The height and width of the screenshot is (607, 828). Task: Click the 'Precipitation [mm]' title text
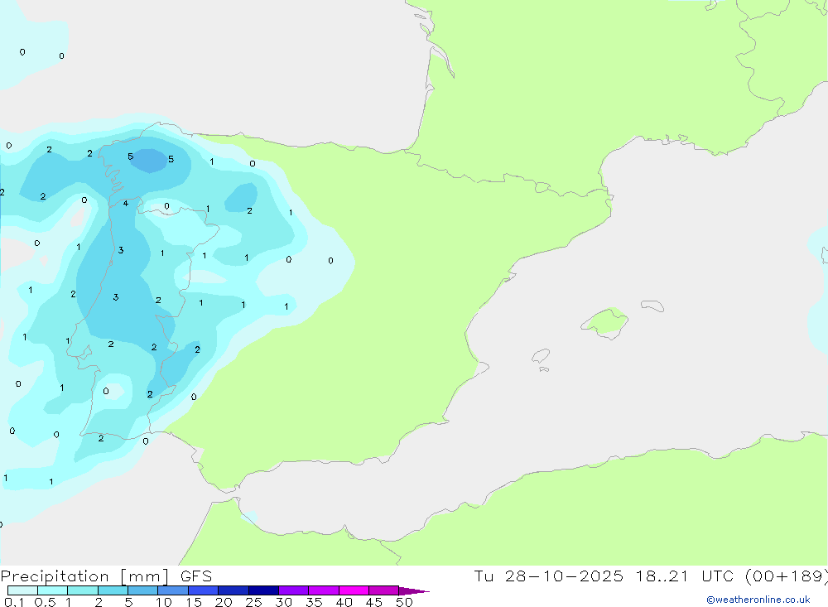[85, 576]
